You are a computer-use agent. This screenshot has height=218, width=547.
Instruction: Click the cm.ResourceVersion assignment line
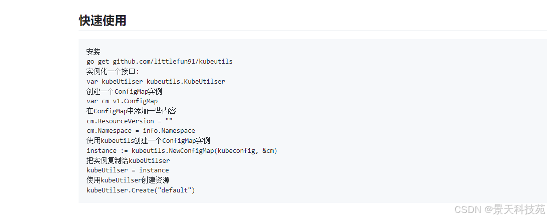130,121
